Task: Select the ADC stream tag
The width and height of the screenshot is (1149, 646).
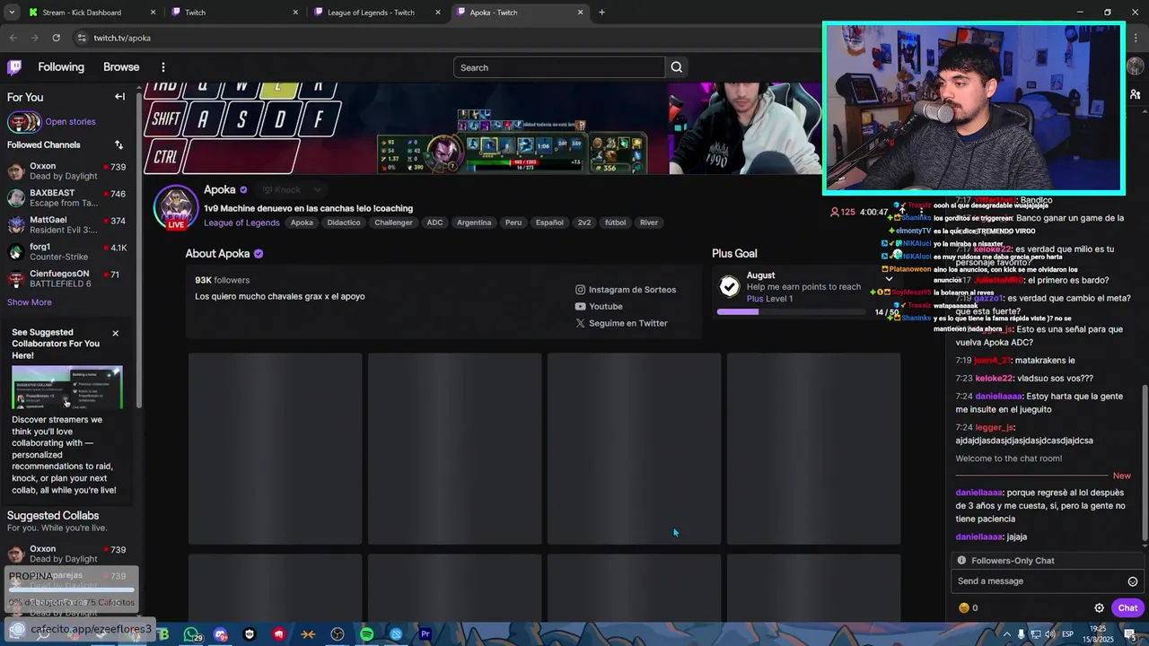Action: [434, 223]
